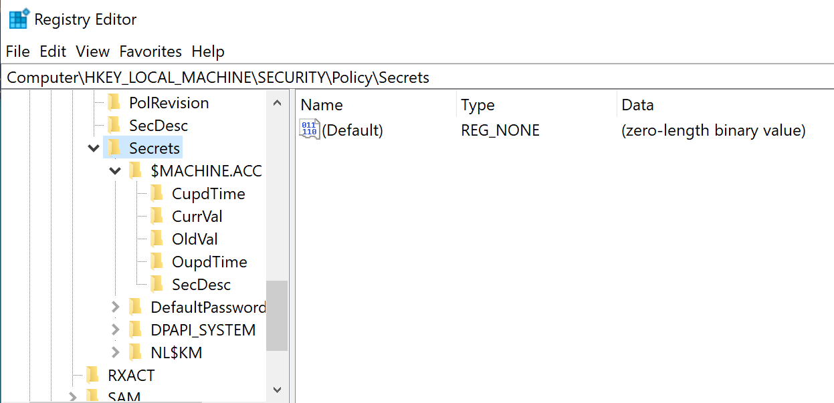The width and height of the screenshot is (834, 403).
Task: Click the SecDesc folder icon under $MACHINE.ACC
Action: point(158,284)
